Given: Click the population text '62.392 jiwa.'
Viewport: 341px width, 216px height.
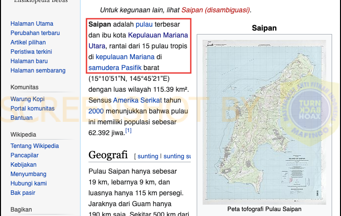Looking at the screenshot, I should coord(107,133).
